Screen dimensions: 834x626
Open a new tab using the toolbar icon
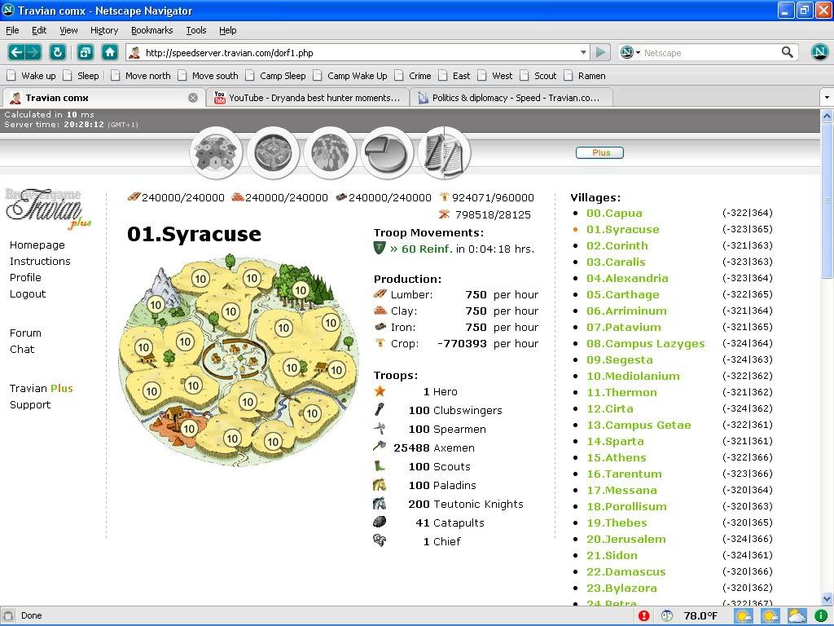point(85,52)
